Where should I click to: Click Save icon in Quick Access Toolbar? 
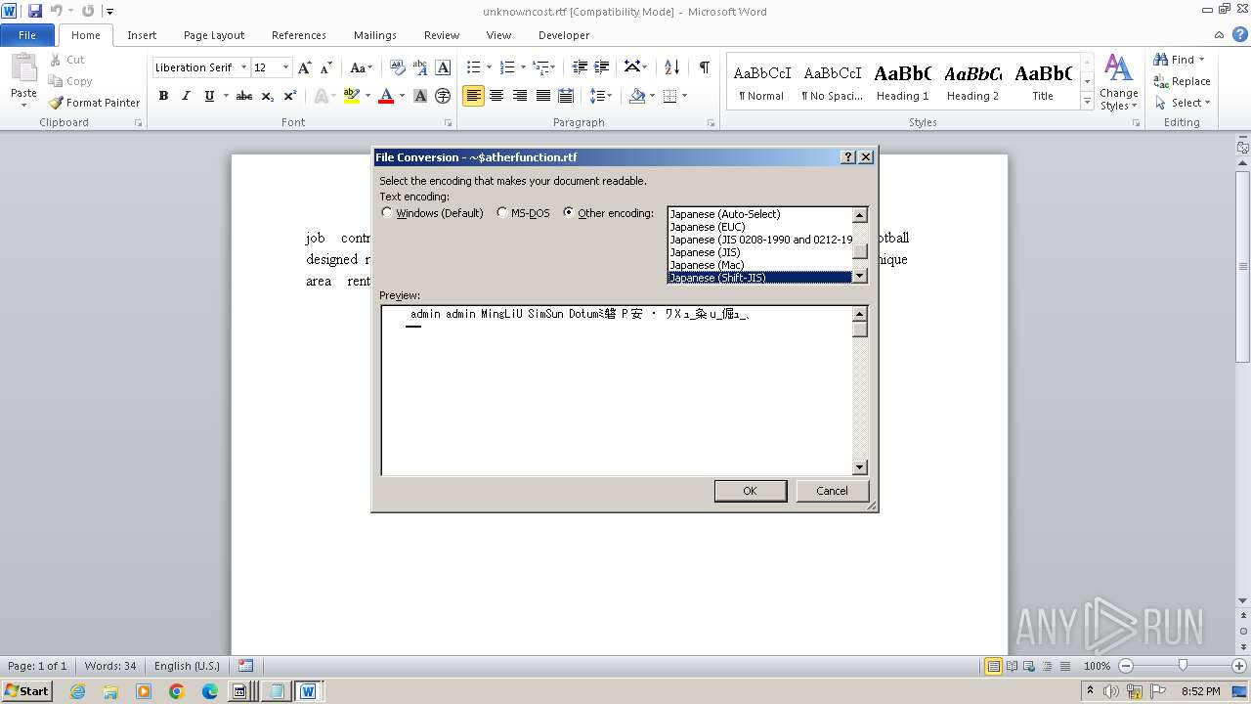[x=35, y=11]
